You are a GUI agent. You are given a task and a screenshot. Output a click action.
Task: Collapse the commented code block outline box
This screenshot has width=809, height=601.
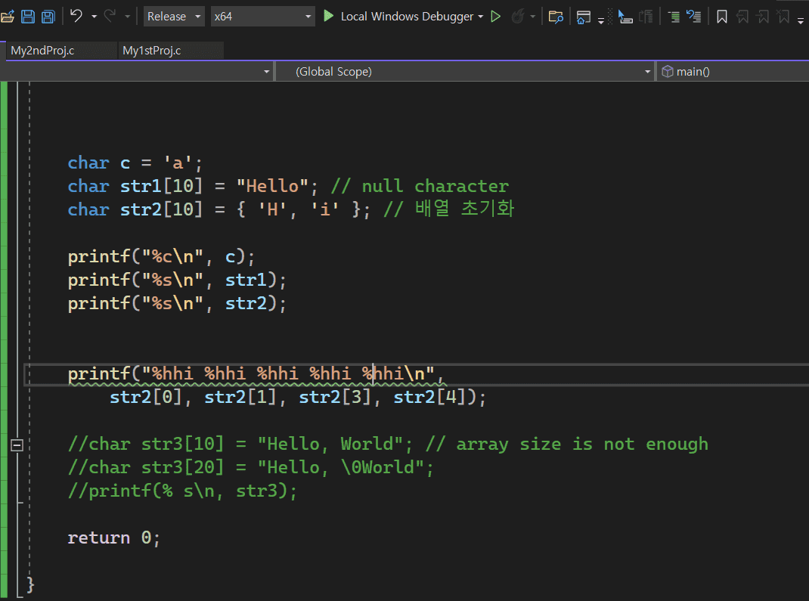point(17,445)
